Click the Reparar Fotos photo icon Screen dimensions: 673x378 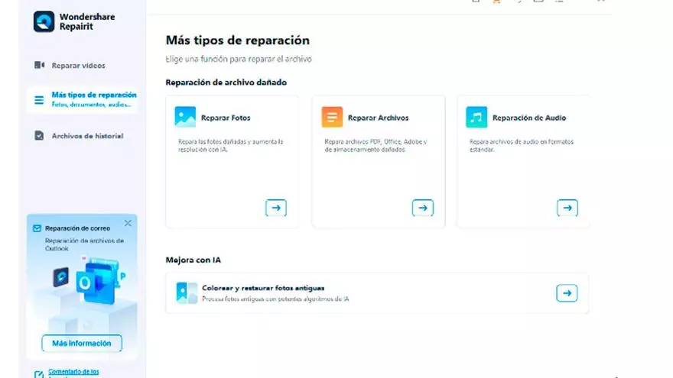(185, 117)
